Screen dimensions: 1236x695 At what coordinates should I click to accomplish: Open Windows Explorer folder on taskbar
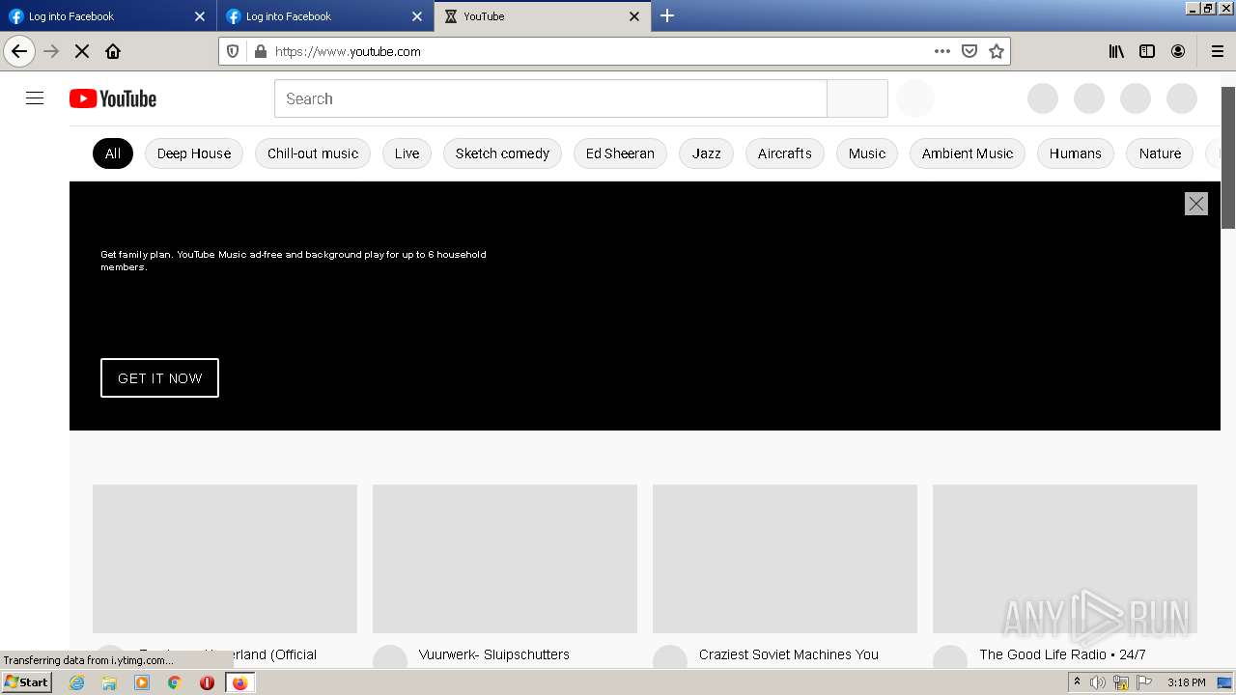[109, 682]
